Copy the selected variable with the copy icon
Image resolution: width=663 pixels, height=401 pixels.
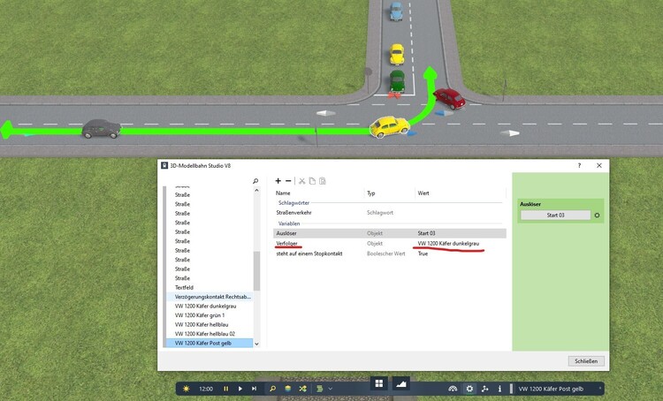pyautogui.click(x=312, y=181)
